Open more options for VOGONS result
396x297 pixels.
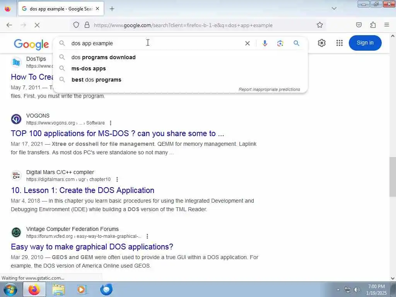110,123
